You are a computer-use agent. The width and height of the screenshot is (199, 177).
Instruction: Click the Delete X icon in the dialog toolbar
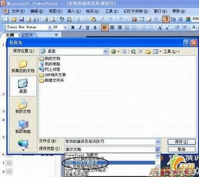140,51
